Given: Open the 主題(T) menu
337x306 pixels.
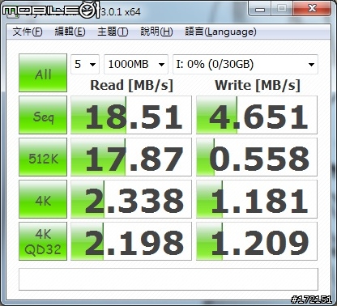Looking at the screenshot, I should click(x=113, y=32).
